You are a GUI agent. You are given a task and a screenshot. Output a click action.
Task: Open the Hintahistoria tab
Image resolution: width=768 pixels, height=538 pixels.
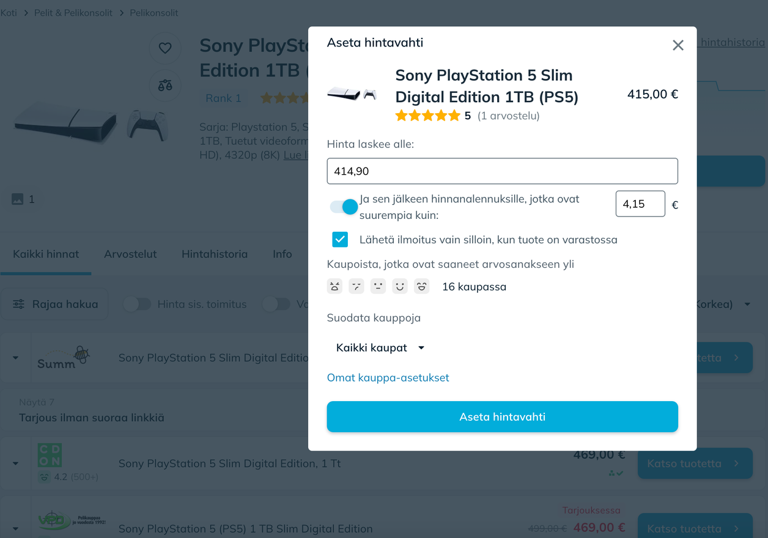point(215,254)
